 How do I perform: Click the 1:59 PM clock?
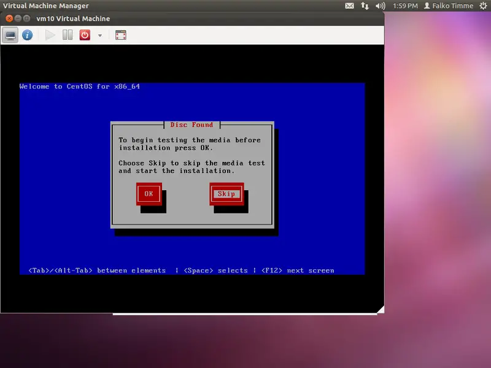(x=405, y=6)
